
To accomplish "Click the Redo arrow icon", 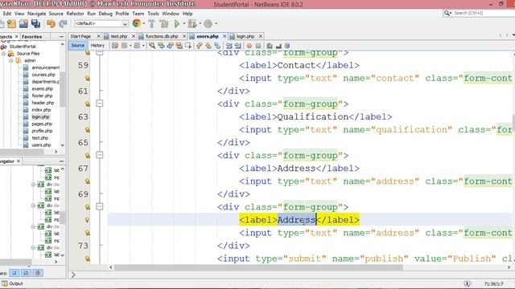I will [63, 23].
